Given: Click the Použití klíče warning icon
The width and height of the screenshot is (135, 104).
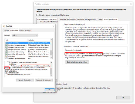Looking at the screenshot, I should tap(6, 56).
